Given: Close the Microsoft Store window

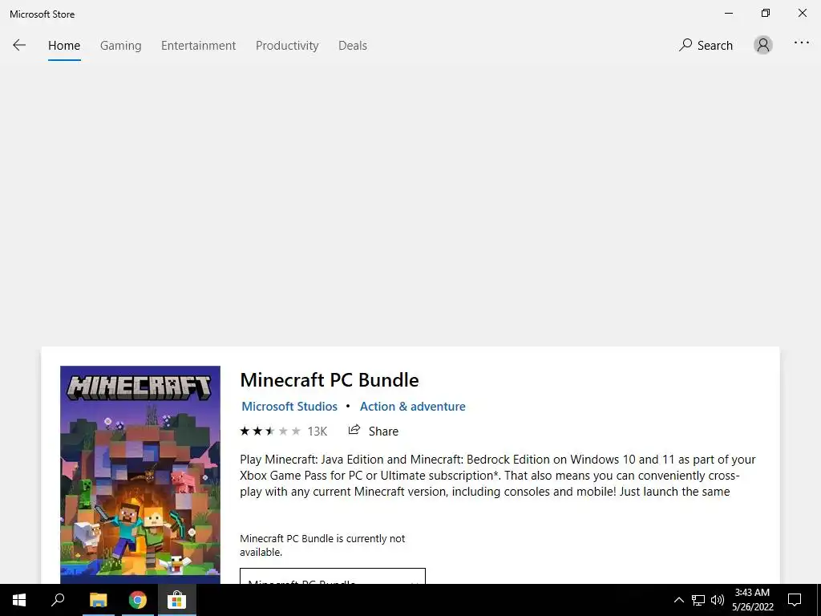Looking at the screenshot, I should point(802,13).
